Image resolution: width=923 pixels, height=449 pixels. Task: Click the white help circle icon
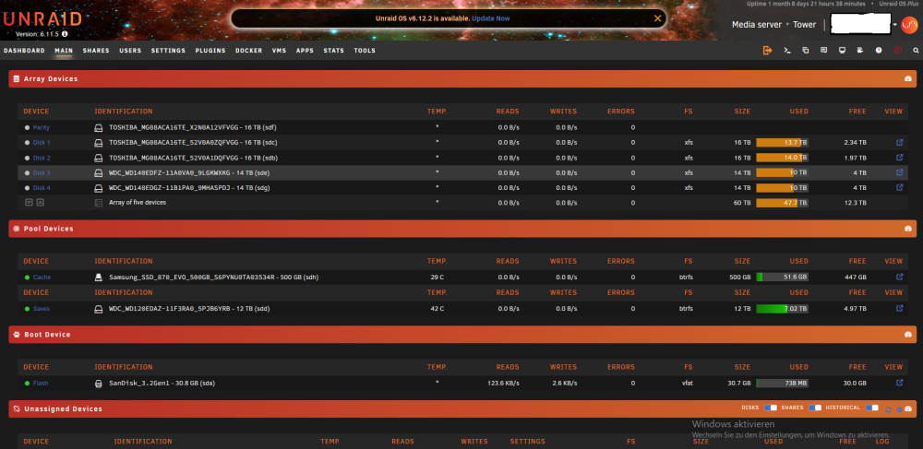(x=879, y=51)
